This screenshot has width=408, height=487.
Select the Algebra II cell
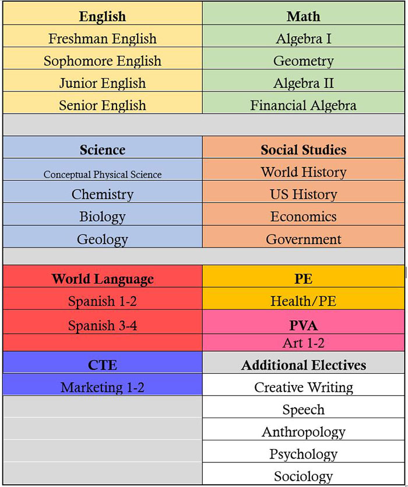[x=303, y=80]
